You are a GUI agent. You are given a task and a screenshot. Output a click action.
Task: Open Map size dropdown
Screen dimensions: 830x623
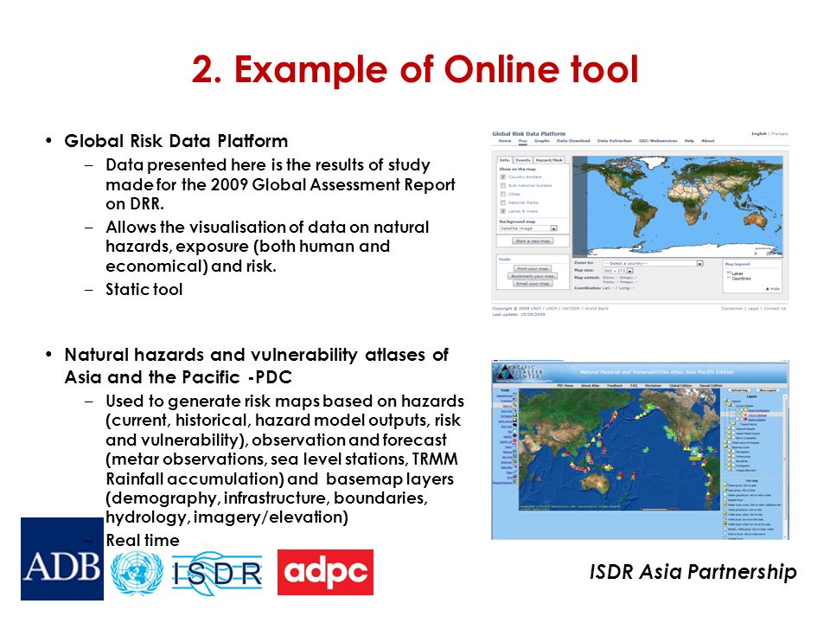pyautogui.click(x=617, y=271)
